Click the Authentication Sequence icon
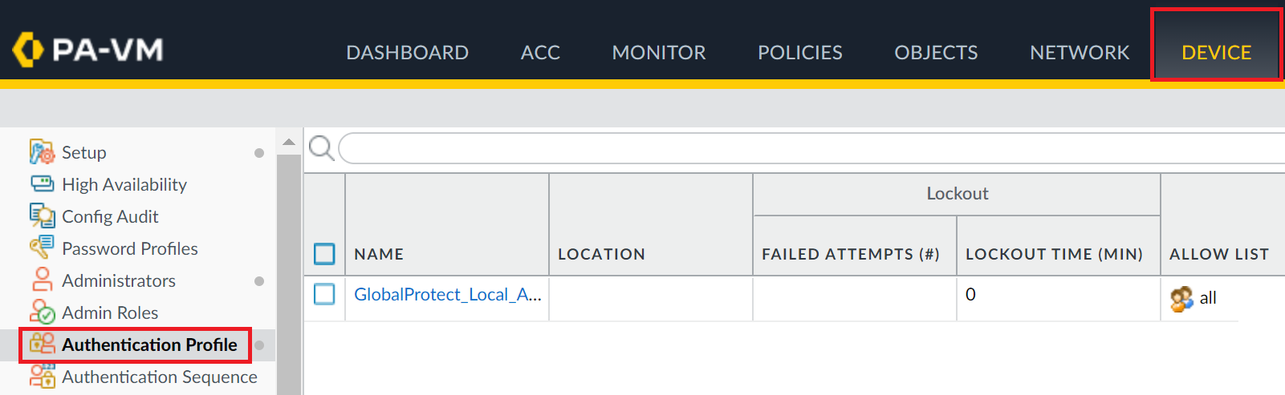1285x395 pixels. pos(42,376)
